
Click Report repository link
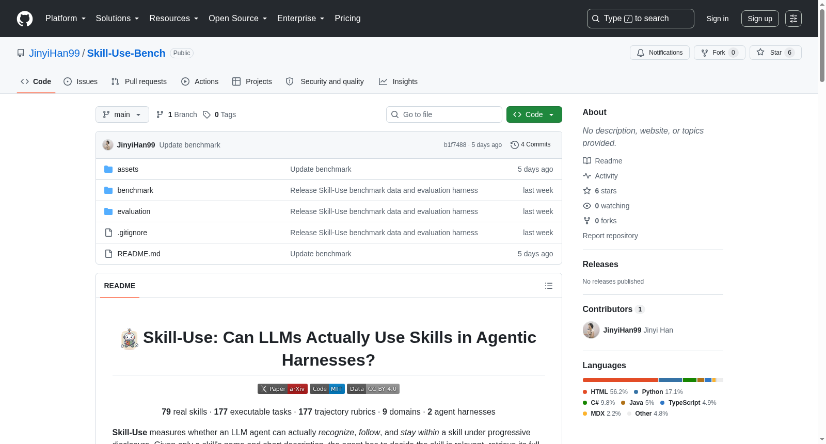[x=610, y=236]
